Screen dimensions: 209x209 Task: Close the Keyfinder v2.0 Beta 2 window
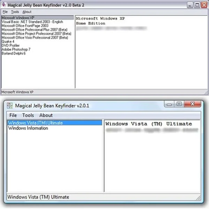click(x=204, y=5)
